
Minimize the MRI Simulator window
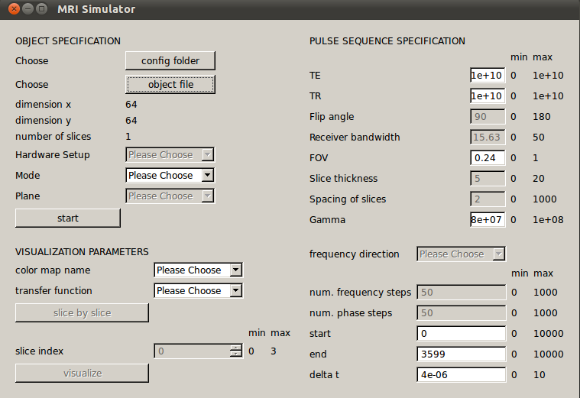click(28, 9)
